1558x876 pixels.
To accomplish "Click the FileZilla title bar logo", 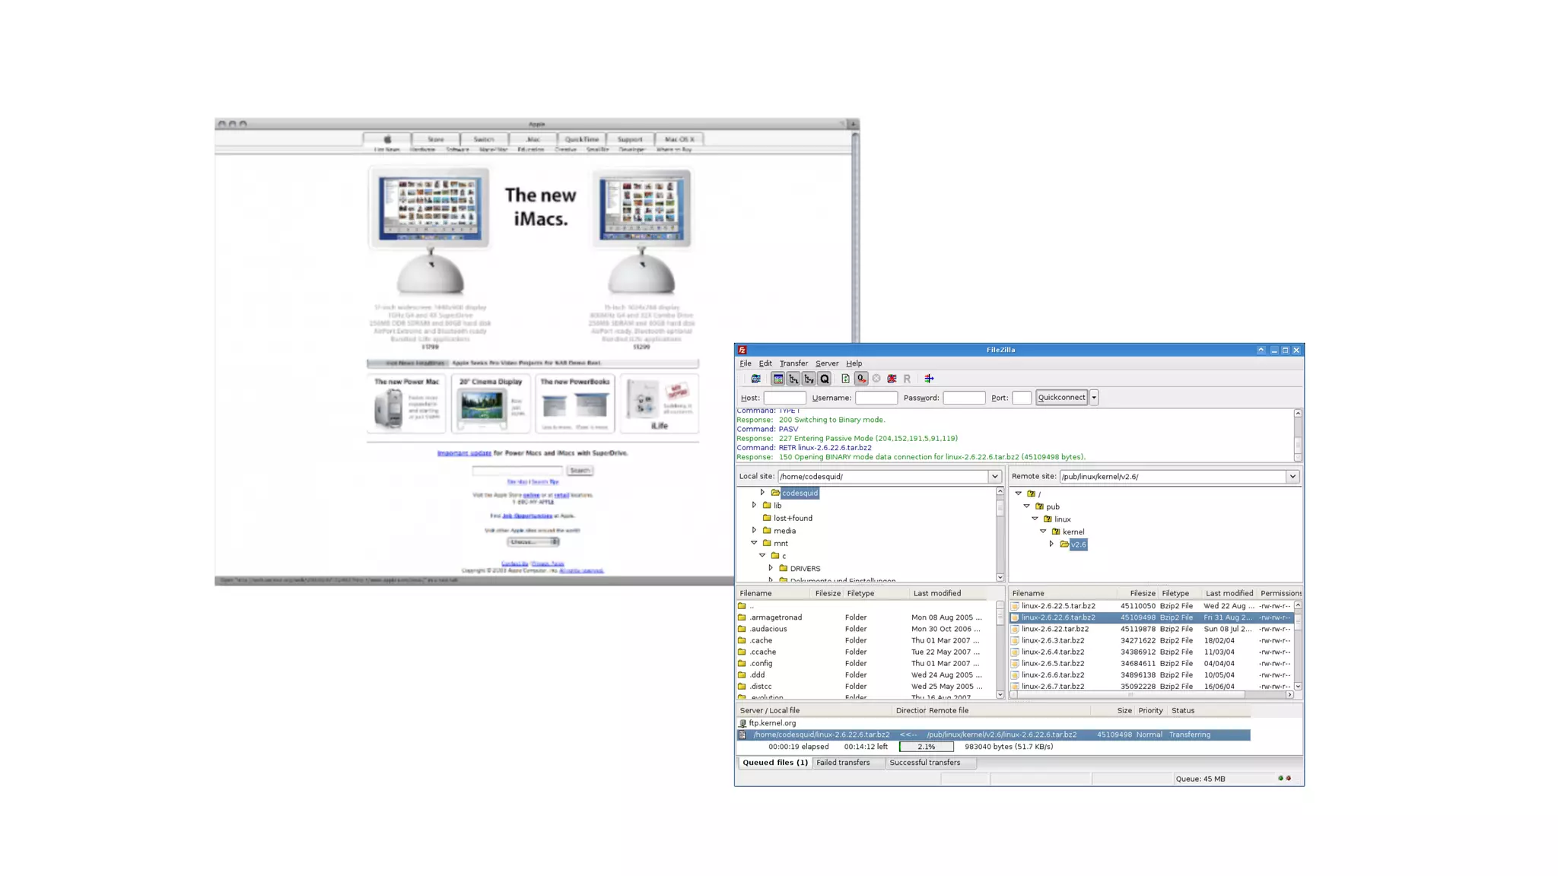I will [x=742, y=350].
